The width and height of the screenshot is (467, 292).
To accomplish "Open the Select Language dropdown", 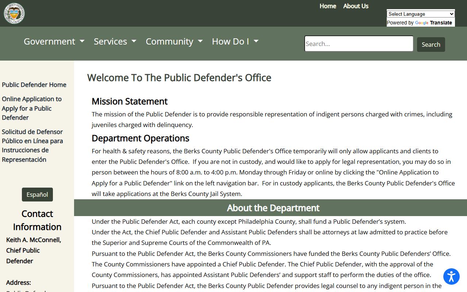I will pyautogui.click(x=421, y=14).
